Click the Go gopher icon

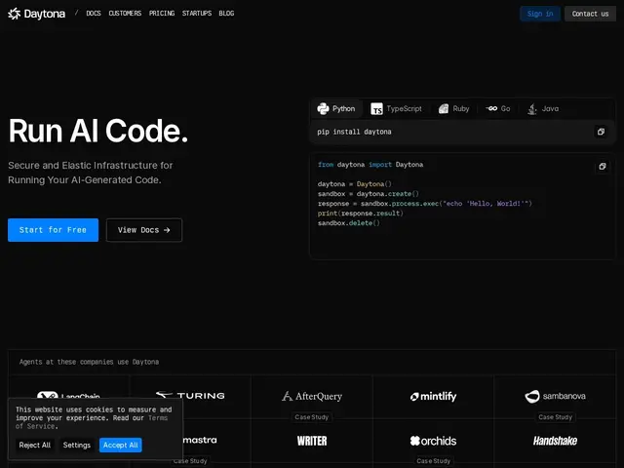pyautogui.click(x=491, y=108)
